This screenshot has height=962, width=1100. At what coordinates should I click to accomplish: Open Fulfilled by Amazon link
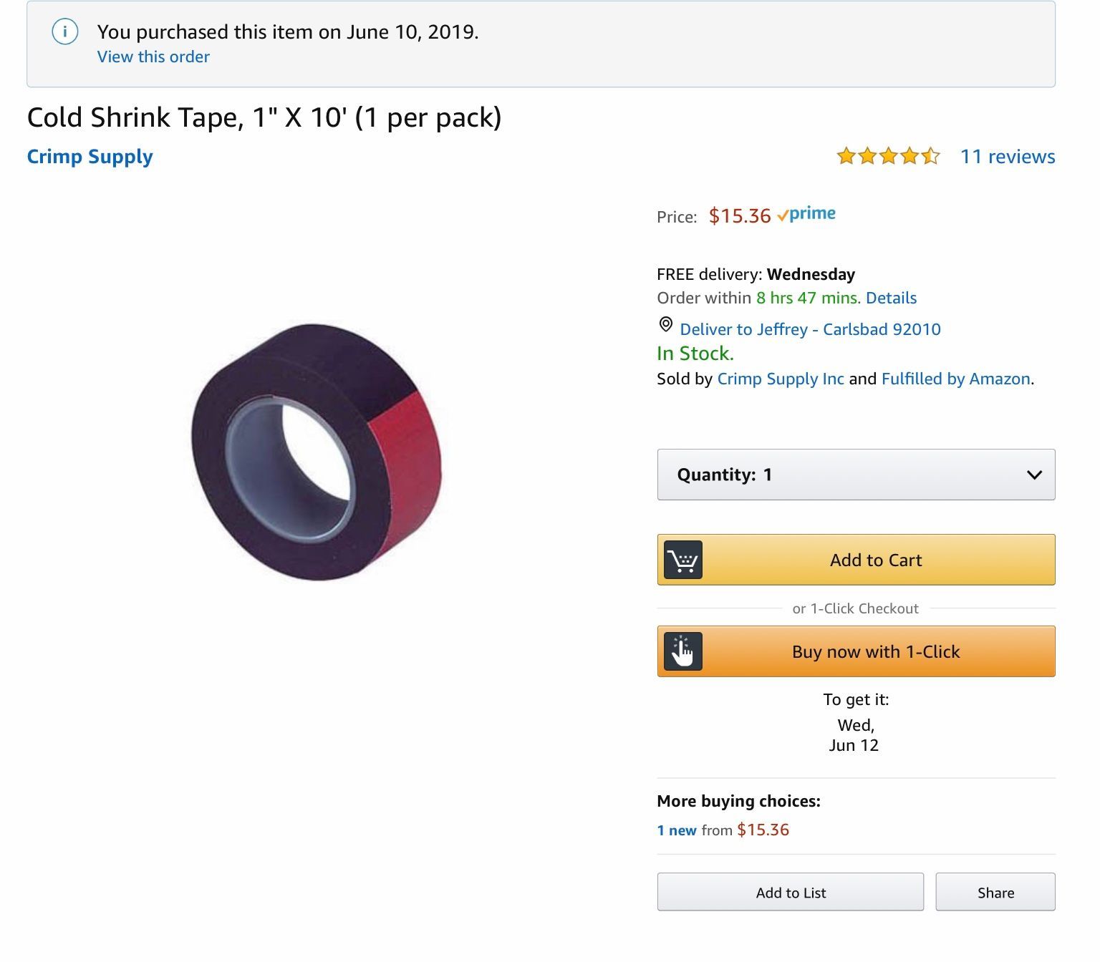(x=955, y=379)
